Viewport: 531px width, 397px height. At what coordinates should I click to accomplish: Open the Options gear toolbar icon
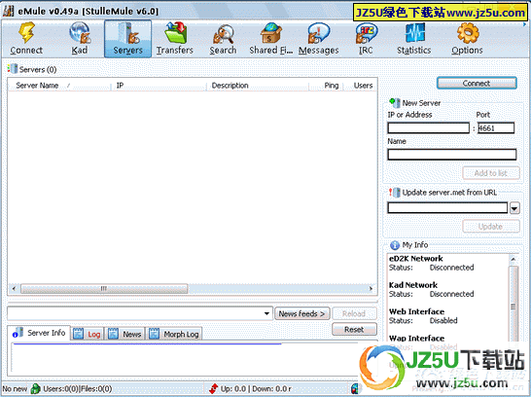pyautogui.click(x=468, y=33)
